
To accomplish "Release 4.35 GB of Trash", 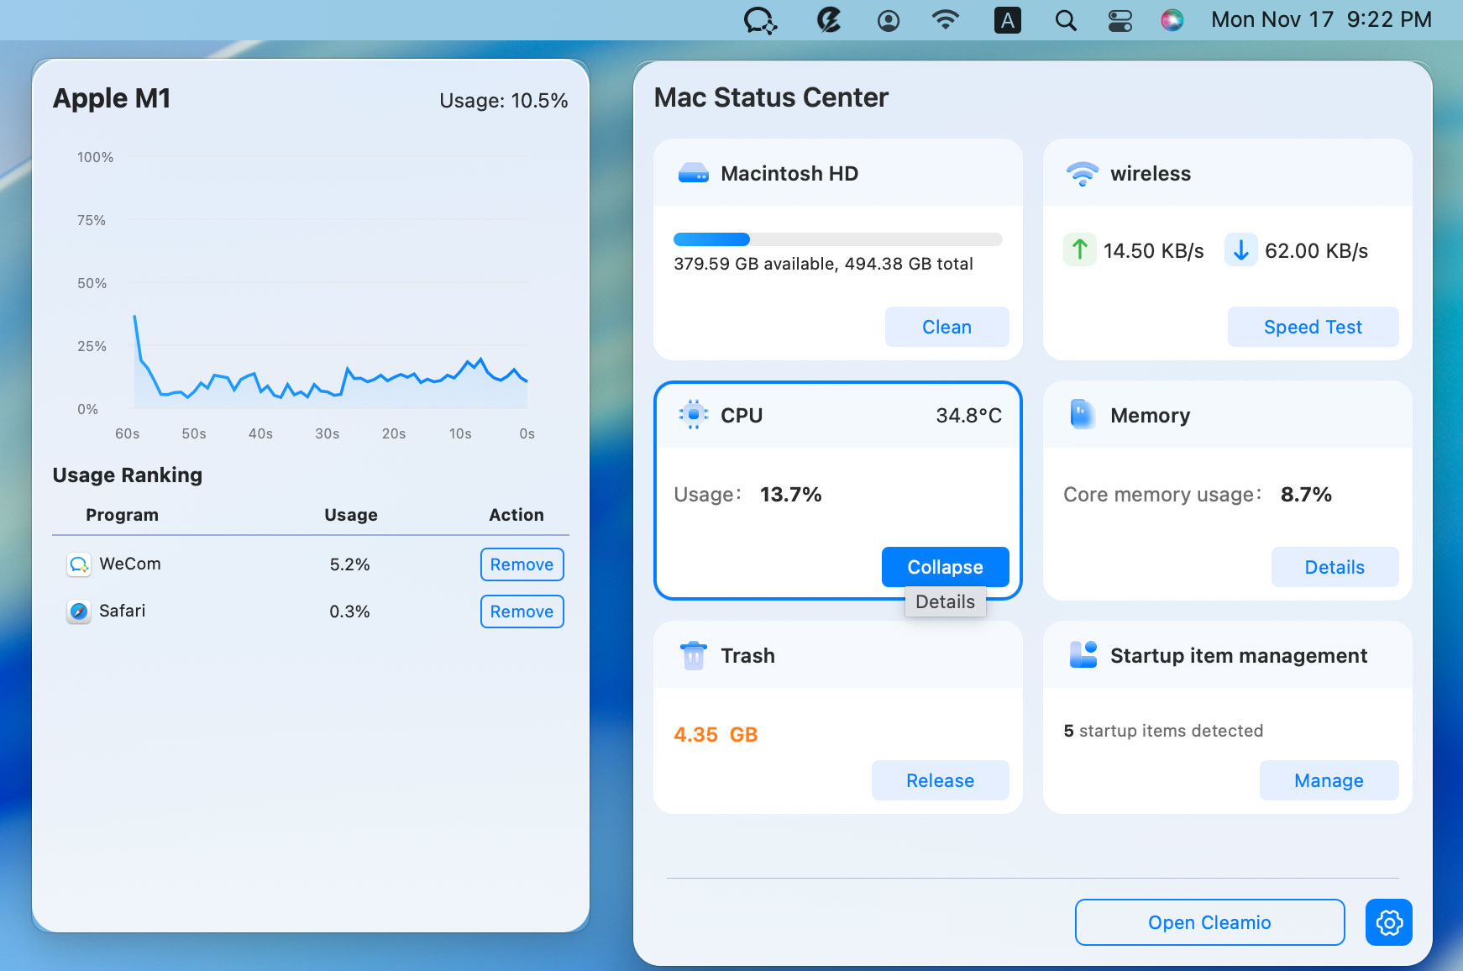I will (940, 780).
